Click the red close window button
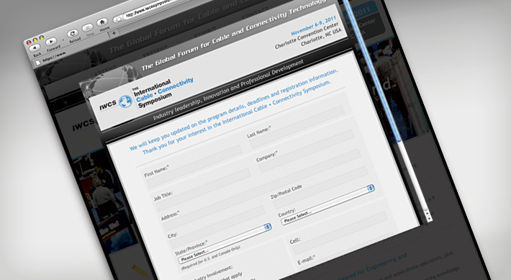This screenshot has height=280, width=511. 29,42
